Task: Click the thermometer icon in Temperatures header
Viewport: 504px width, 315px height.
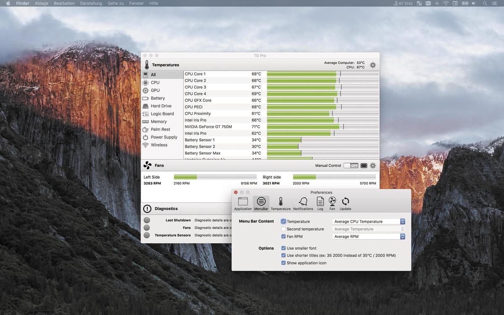Action: pyautogui.click(x=147, y=65)
